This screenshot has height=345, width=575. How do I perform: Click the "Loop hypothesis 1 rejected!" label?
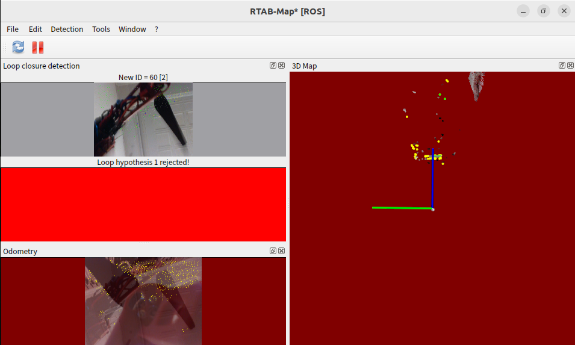[x=143, y=162]
